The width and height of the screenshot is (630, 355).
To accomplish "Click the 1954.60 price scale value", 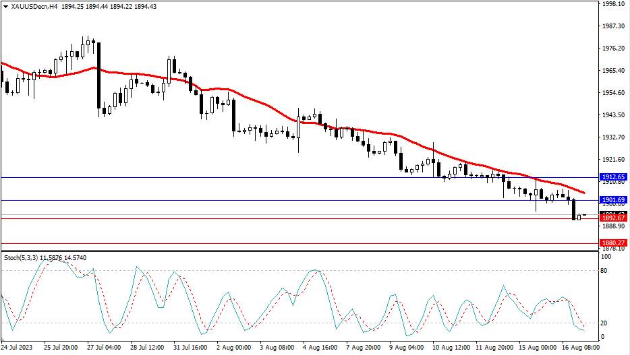I will coord(613,93).
